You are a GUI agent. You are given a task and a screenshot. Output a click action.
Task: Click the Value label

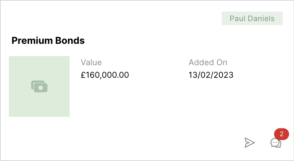click(91, 62)
